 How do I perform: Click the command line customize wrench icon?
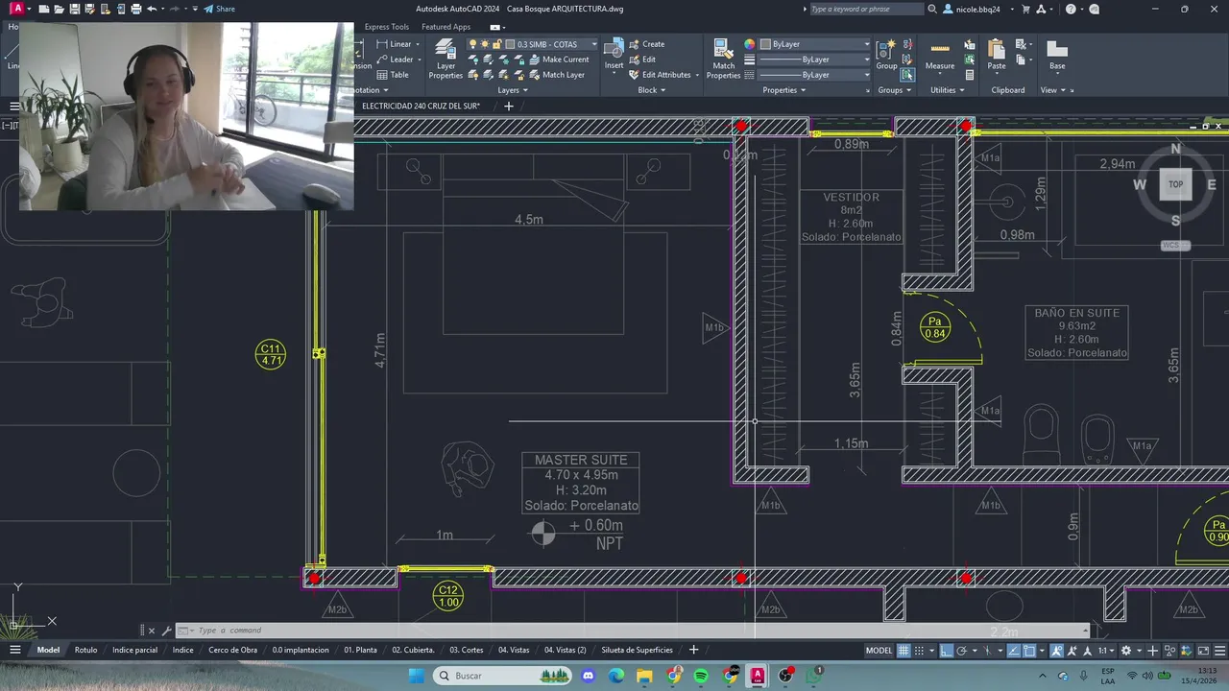pyautogui.click(x=165, y=631)
